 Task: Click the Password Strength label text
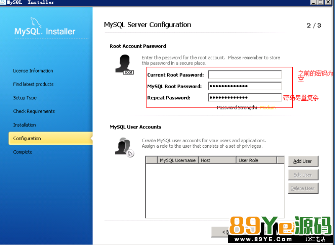[x=237, y=107]
